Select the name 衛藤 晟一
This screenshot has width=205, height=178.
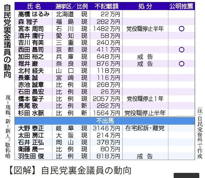click(31, 149)
